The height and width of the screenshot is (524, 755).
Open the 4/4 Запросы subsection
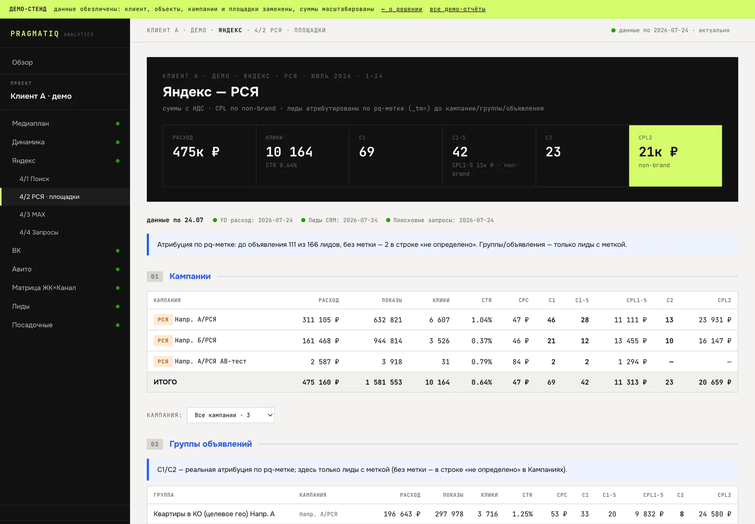(x=65, y=233)
